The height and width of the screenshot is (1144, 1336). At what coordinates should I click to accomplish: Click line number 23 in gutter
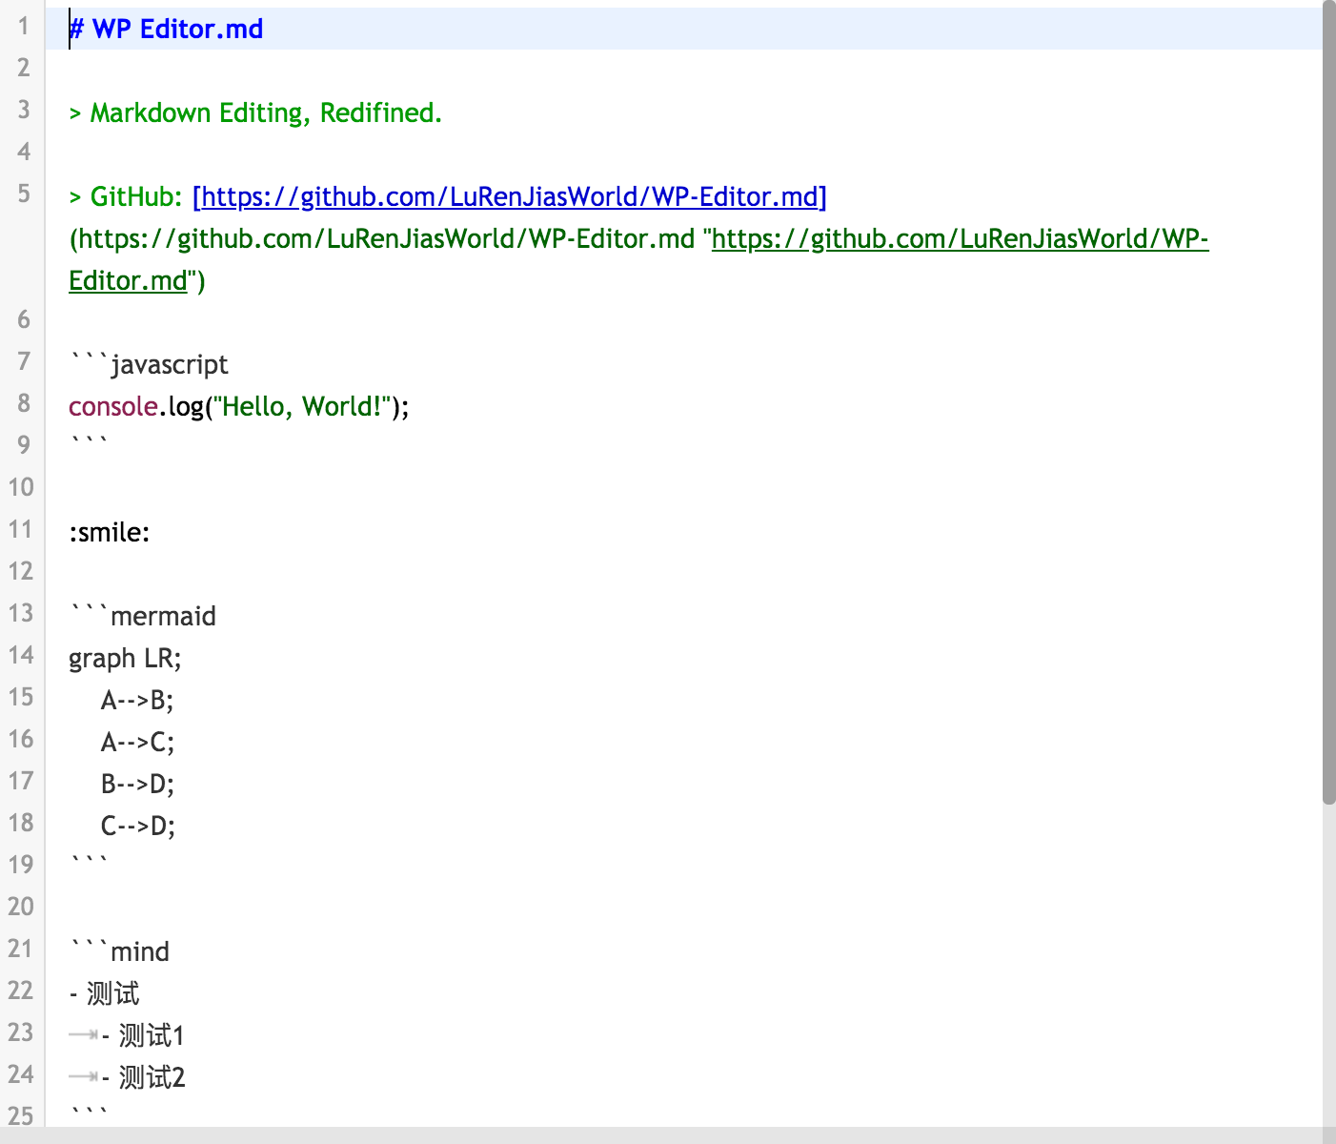(21, 1032)
